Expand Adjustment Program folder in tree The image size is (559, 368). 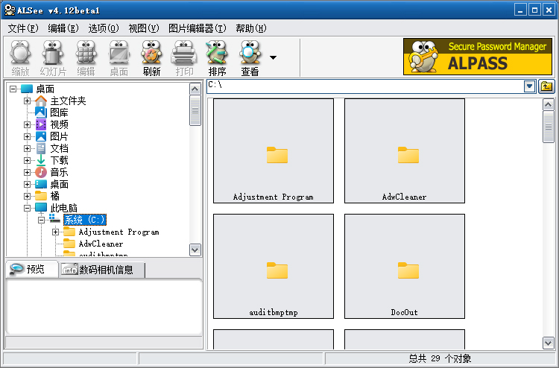pos(56,232)
